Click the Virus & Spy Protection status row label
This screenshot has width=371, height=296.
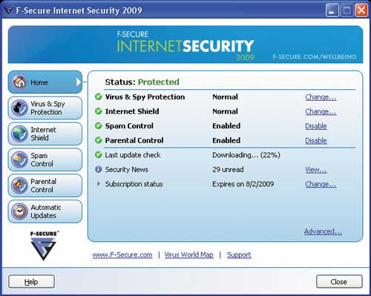(145, 97)
